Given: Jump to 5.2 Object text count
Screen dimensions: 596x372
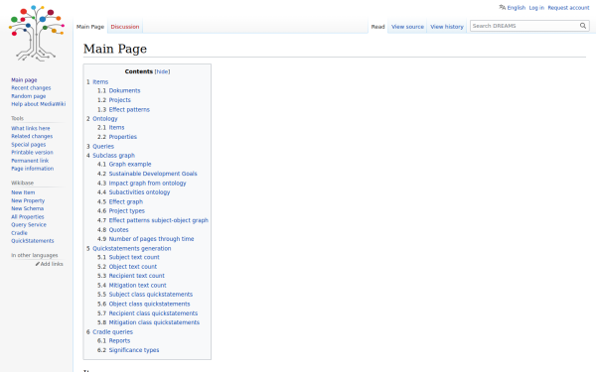Looking at the screenshot, I should point(133,267).
